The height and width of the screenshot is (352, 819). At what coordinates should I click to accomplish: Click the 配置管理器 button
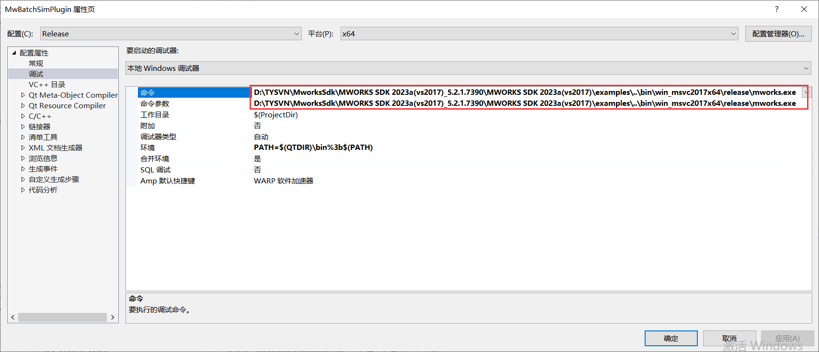pos(778,34)
